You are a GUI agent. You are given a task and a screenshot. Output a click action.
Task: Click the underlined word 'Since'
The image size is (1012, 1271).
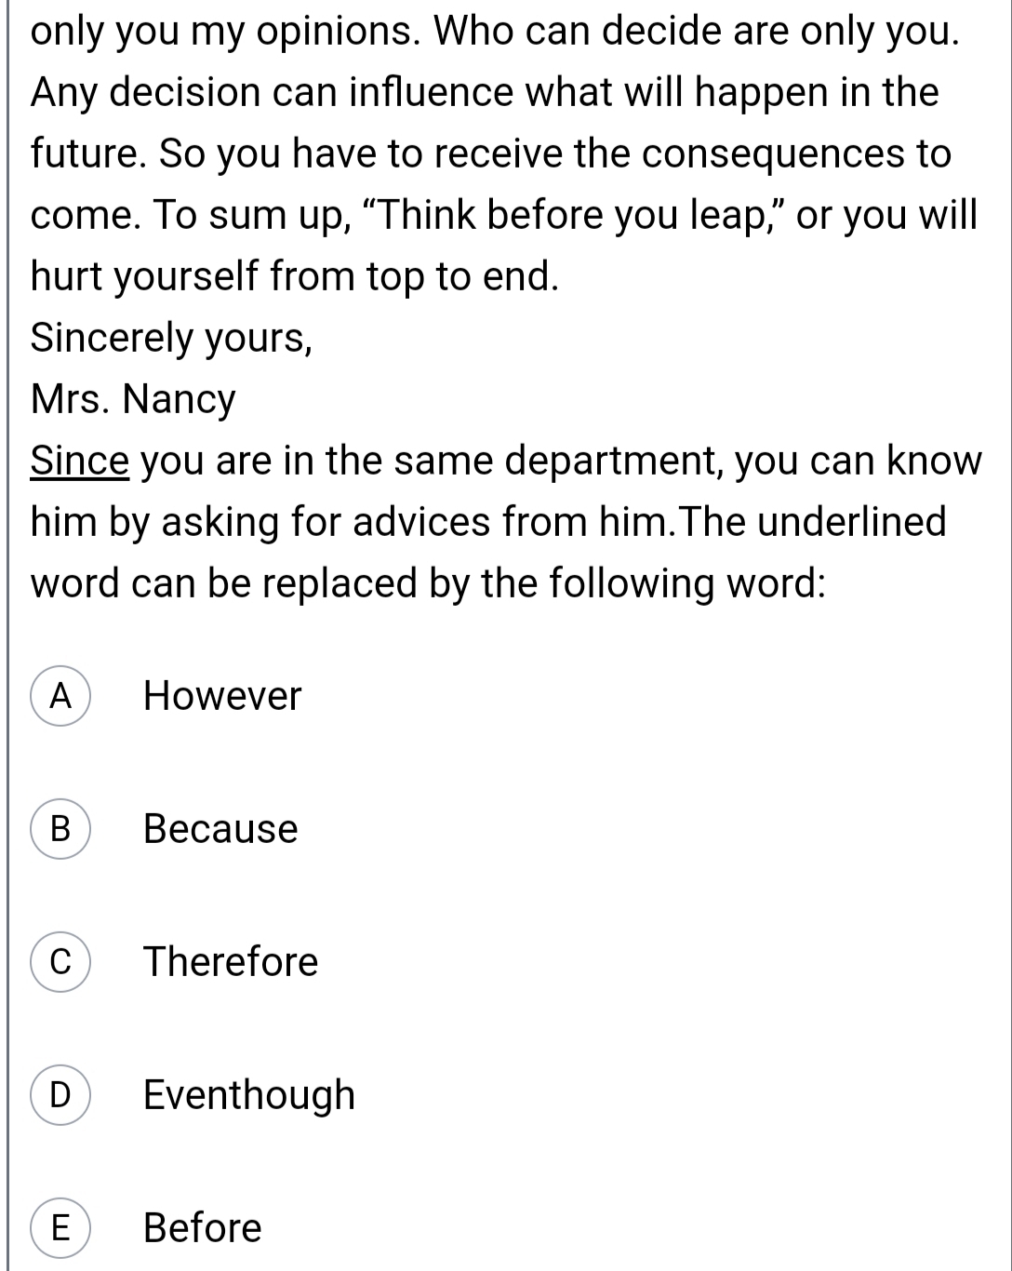tap(80, 461)
